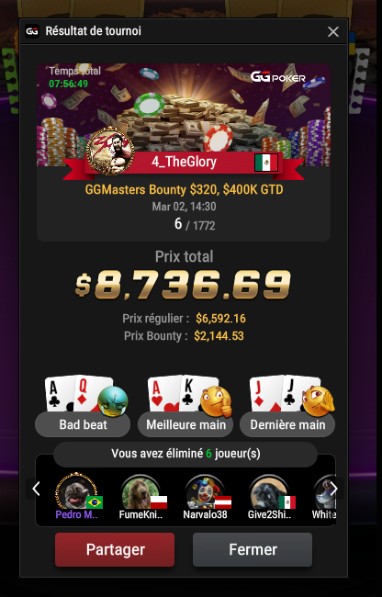Close the Résultat de tournoi dialog

[x=333, y=32]
